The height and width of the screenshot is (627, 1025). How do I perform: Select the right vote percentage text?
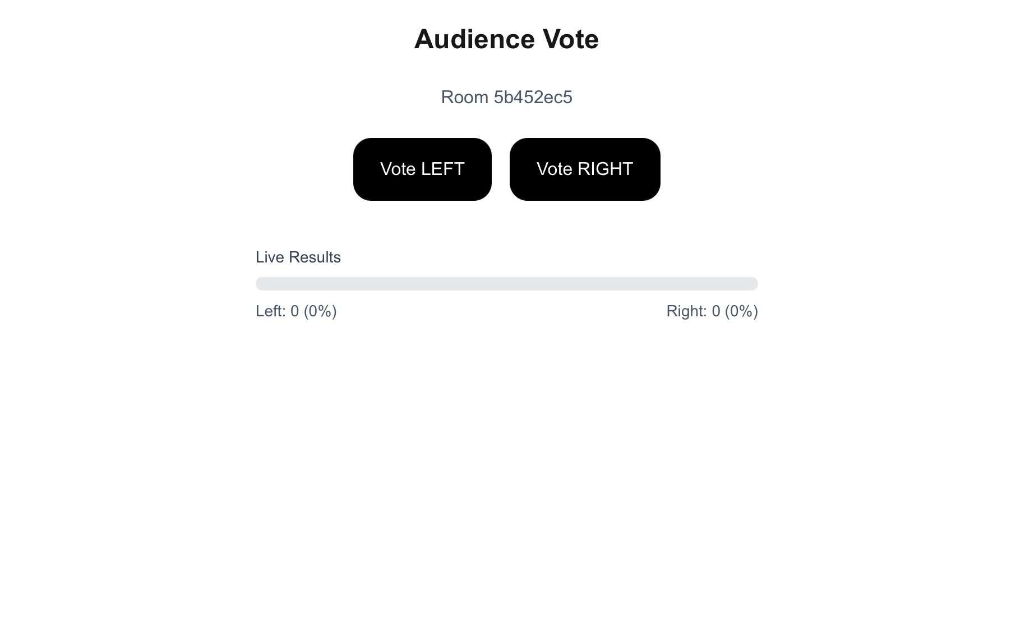741,311
